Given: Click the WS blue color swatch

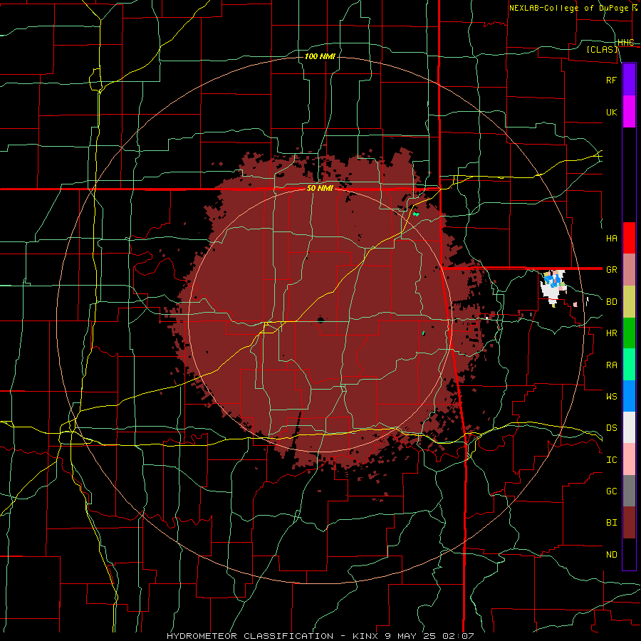Looking at the screenshot, I should [629, 396].
